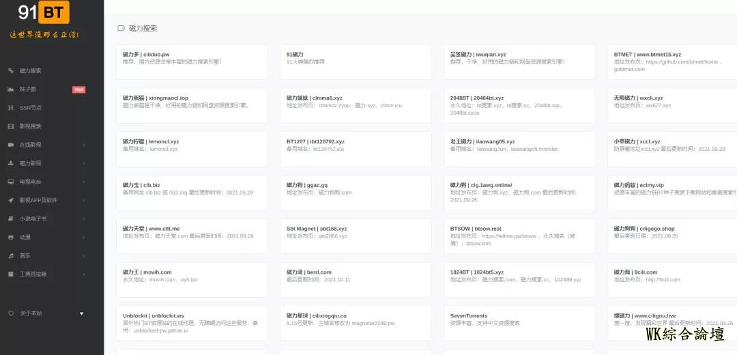Open the 吴签磁力 | iwuqian.xyz card
This screenshot has width=737, height=355.
point(519,62)
